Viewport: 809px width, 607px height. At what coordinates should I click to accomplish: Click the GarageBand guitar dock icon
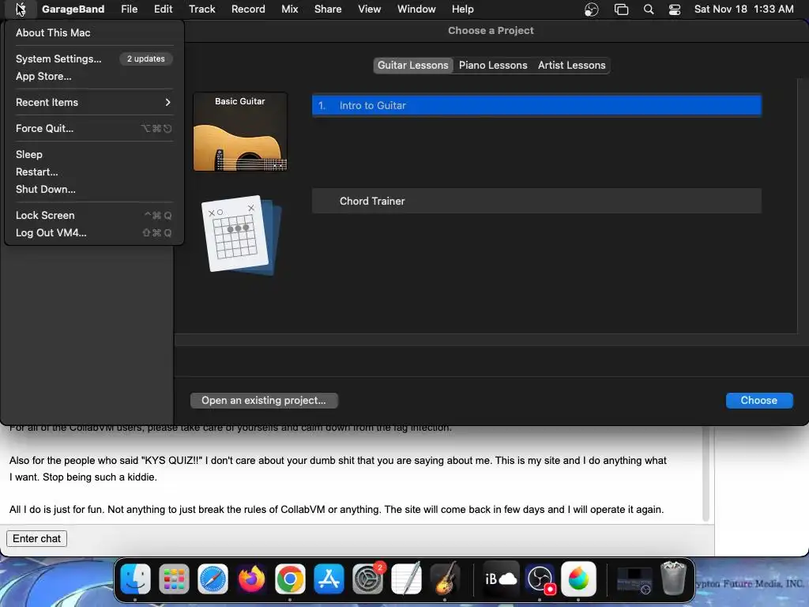tap(445, 579)
